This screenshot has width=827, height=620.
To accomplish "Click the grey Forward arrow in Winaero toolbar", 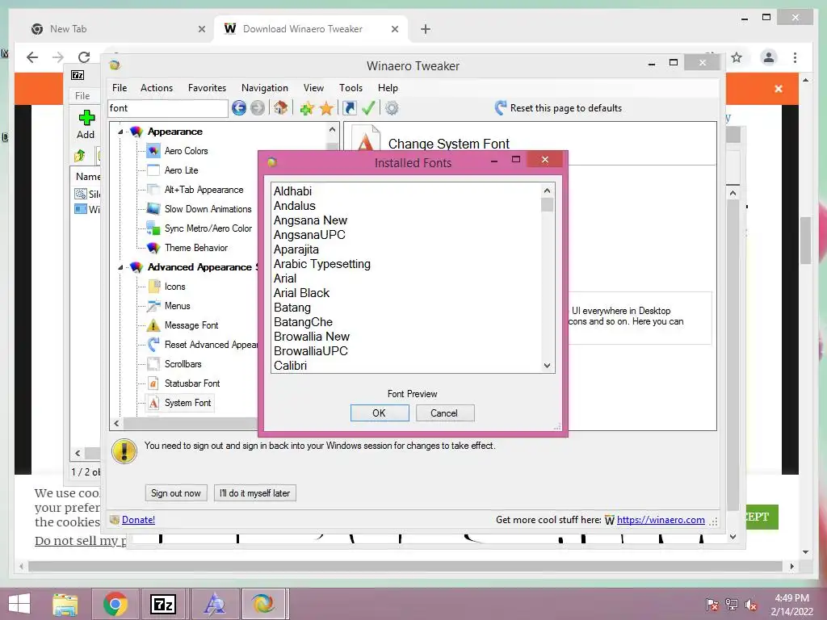I will 258,108.
